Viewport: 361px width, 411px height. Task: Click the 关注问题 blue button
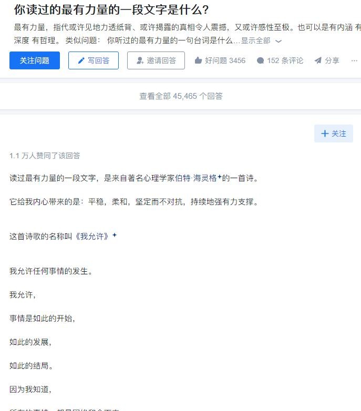tap(35, 60)
